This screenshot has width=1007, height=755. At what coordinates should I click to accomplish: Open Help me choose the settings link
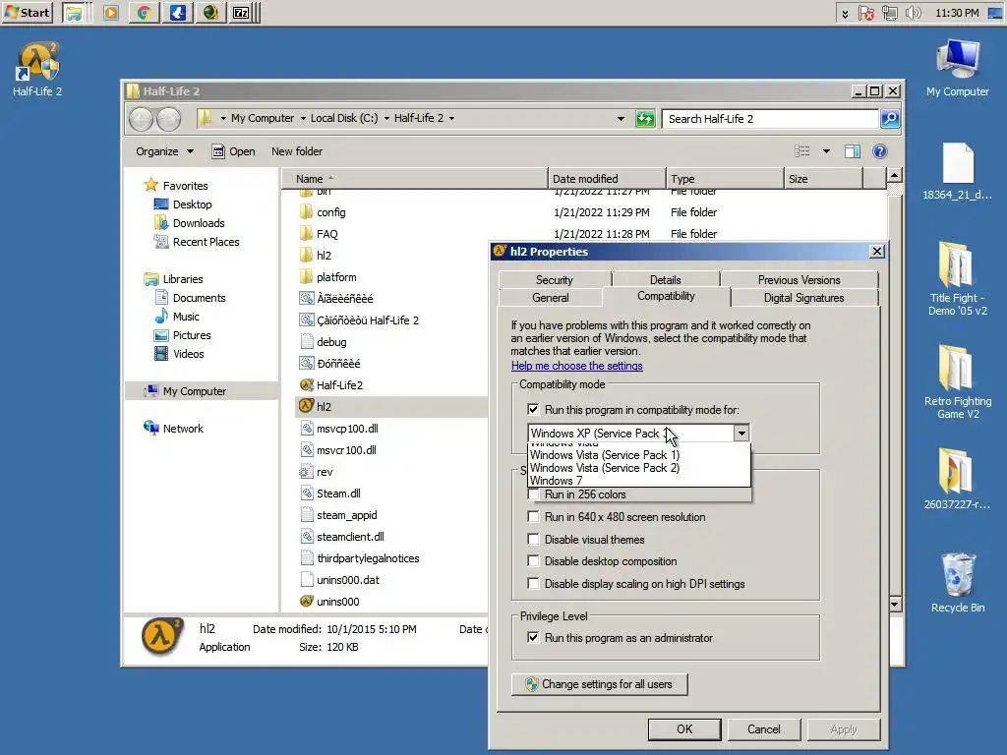(x=576, y=366)
